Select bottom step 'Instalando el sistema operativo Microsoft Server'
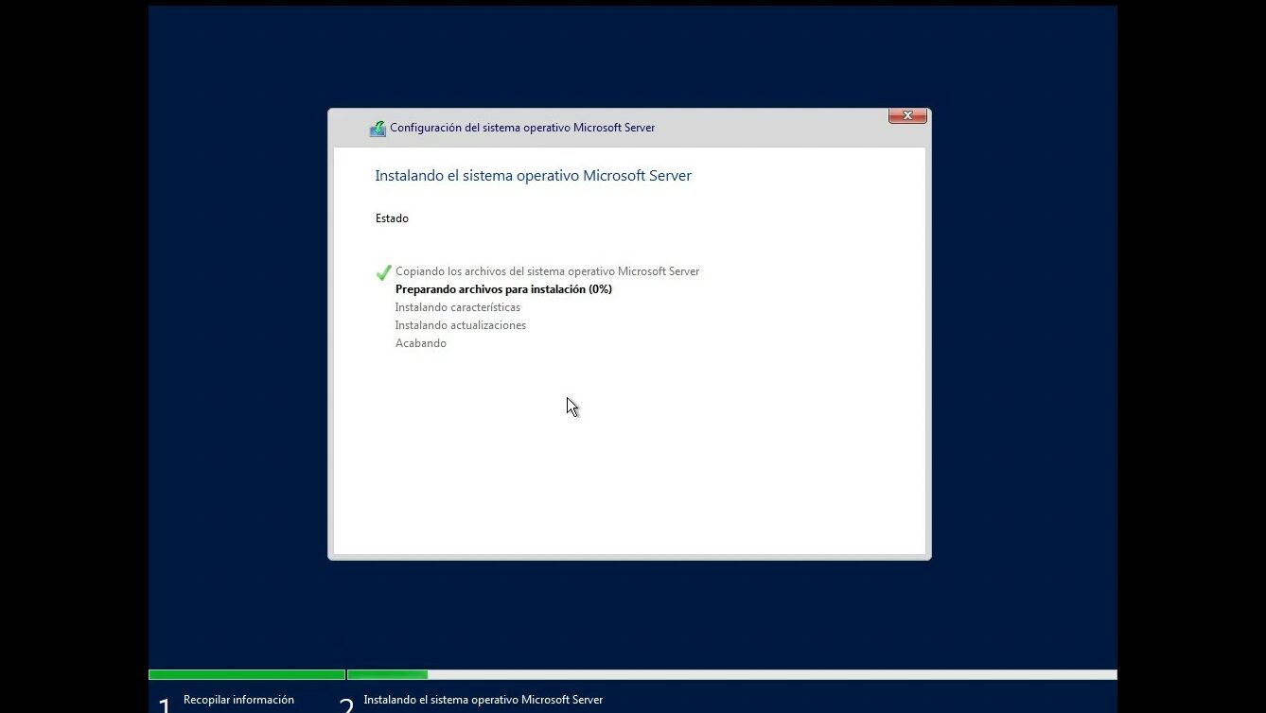 coord(483,700)
